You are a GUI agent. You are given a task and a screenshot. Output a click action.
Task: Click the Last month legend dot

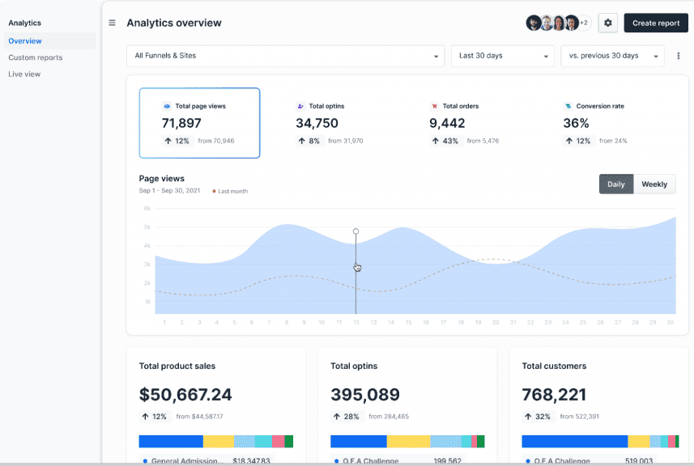[214, 191]
